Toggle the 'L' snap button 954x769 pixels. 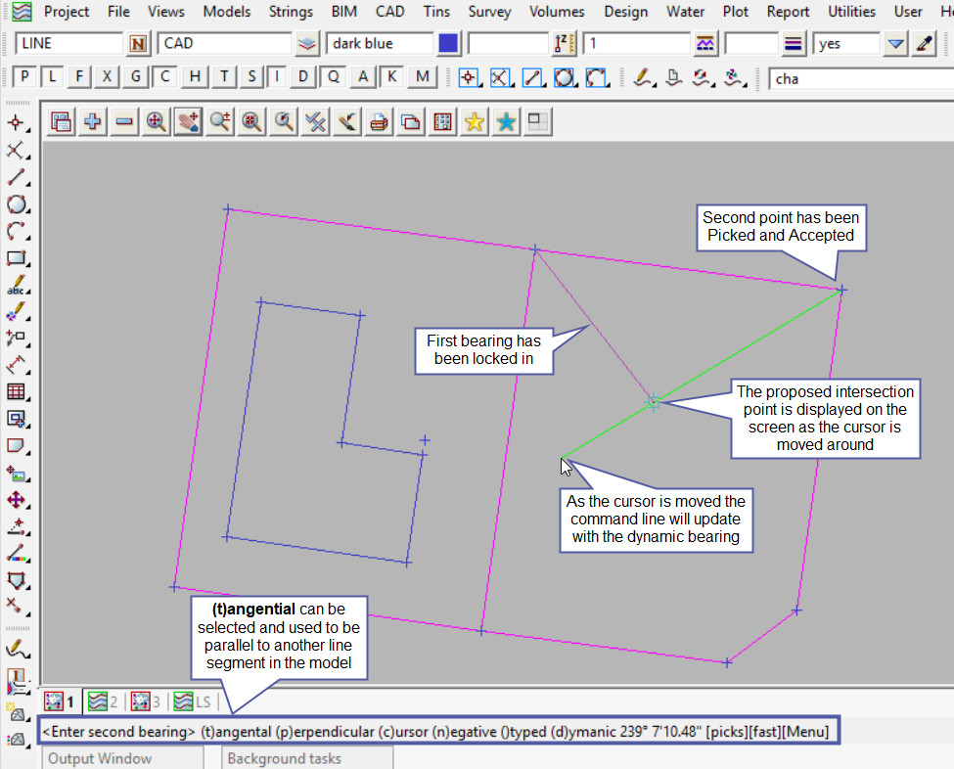(53, 77)
